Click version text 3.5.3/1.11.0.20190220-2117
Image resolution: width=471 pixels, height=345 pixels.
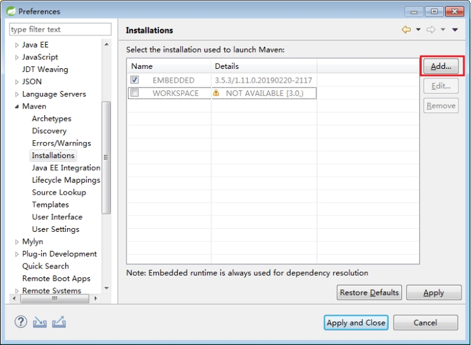[263, 80]
